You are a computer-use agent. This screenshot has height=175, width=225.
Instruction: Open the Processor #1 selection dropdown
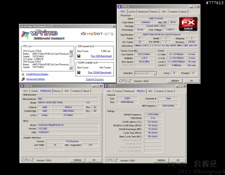pyautogui.click(x=155, y=73)
